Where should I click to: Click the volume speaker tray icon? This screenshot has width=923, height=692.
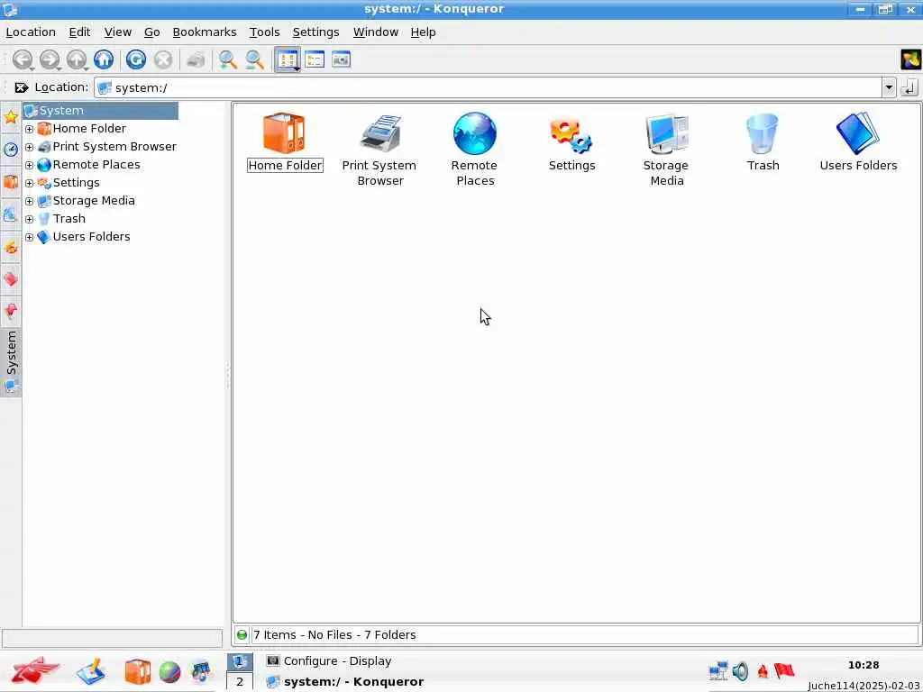[741, 670]
